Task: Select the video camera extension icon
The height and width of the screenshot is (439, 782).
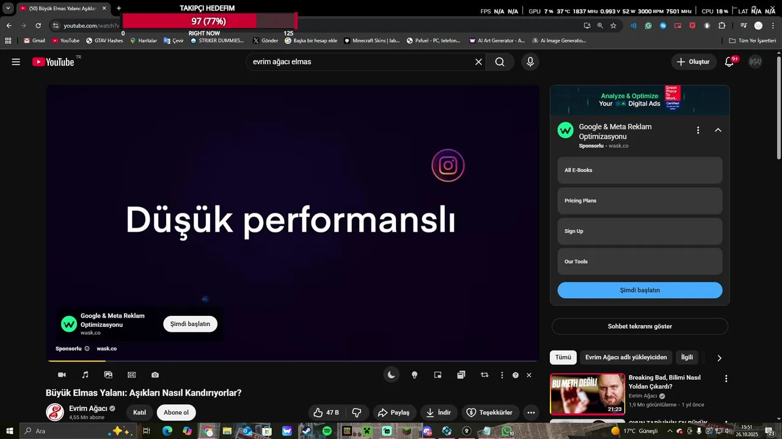Action: 62,375
